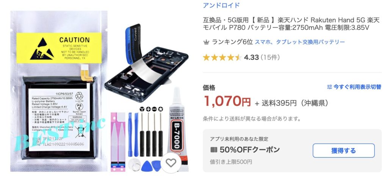
Task: Click the 4.33 rating score
Action: click(251, 58)
